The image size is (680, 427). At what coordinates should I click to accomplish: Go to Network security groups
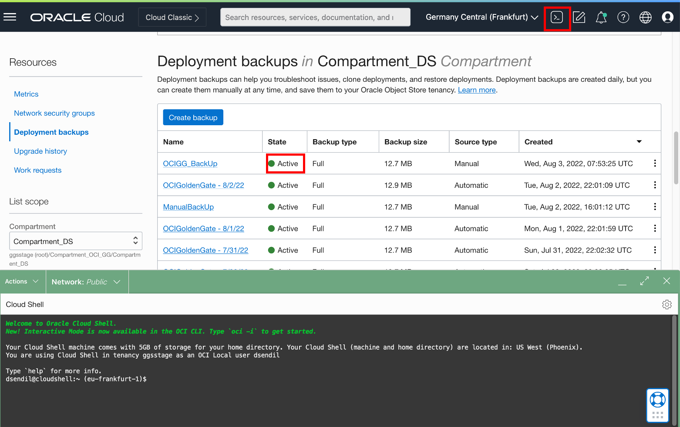click(x=54, y=113)
